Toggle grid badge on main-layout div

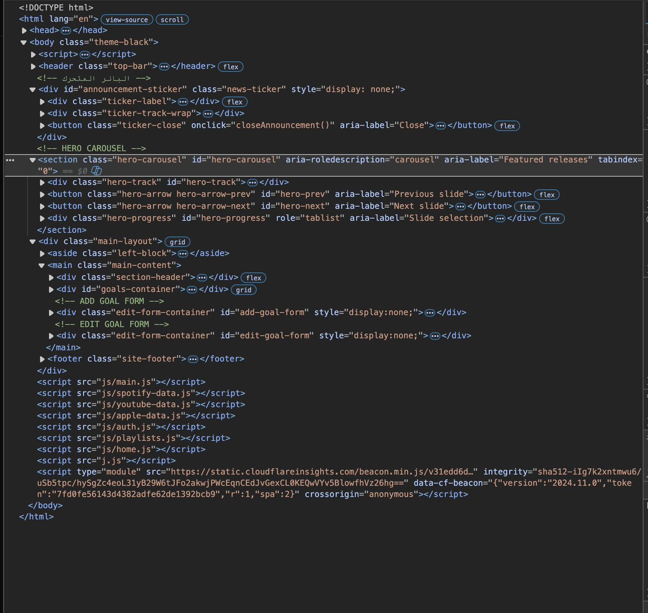[178, 242]
